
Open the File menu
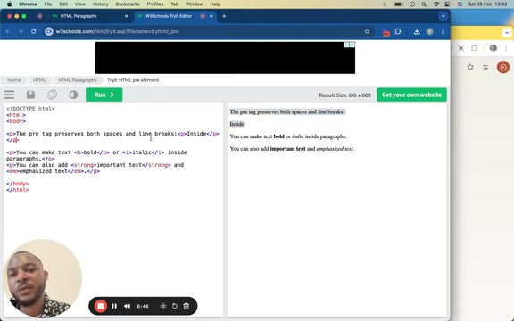(48, 4)
